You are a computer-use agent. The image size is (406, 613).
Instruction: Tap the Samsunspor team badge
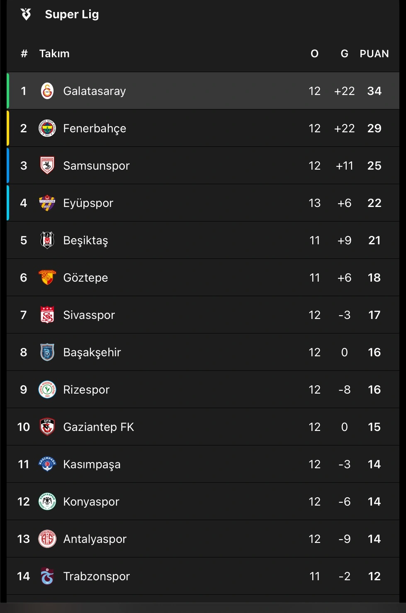47,165
